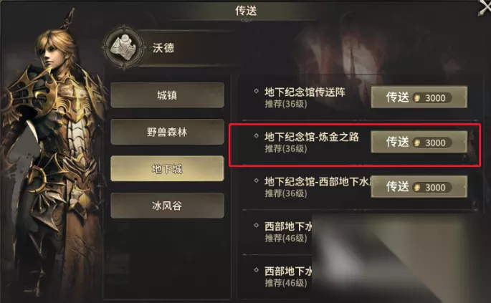Click diamond bullet of last 46级 entry
The width and height of the screenshot is (491, 303).
(x=256, y=270)
